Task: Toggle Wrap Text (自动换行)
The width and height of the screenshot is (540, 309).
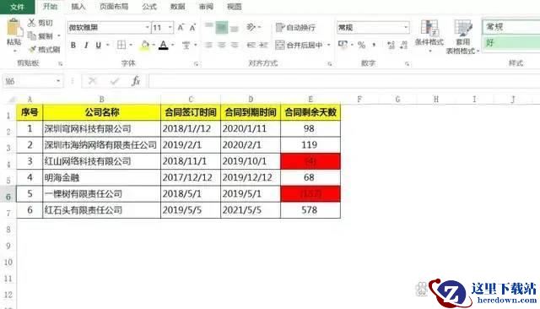Action: (x=295, y=27)
